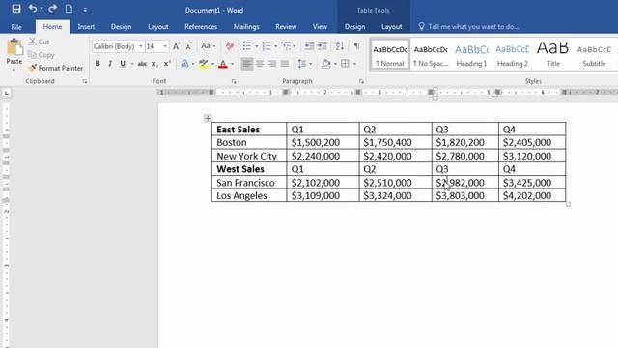
Task: Activate Format Painter
Action: tap(56, 68)
